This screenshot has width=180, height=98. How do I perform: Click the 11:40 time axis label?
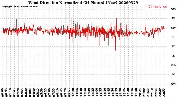[81, 93]
